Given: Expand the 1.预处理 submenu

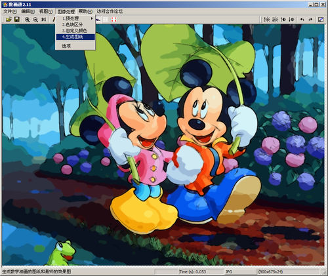Looking at the screenshot, I should pyautogui.click(x=75, y=18).
